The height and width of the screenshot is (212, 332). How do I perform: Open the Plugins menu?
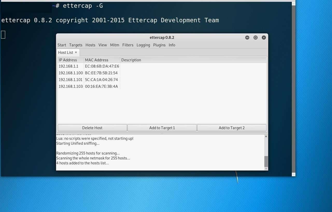click(159, 45)
